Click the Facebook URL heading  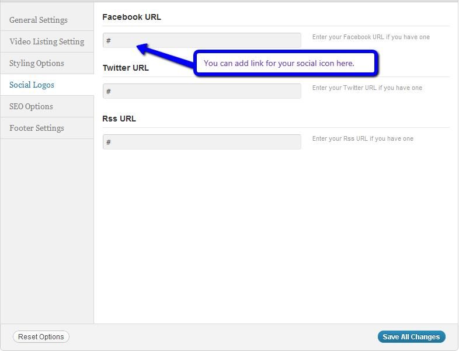(x=132, y=17)
